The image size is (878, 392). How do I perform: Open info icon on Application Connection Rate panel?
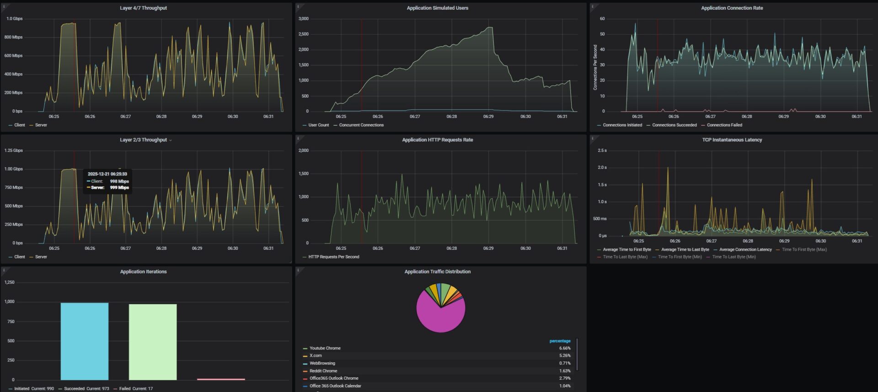[593, 6]
